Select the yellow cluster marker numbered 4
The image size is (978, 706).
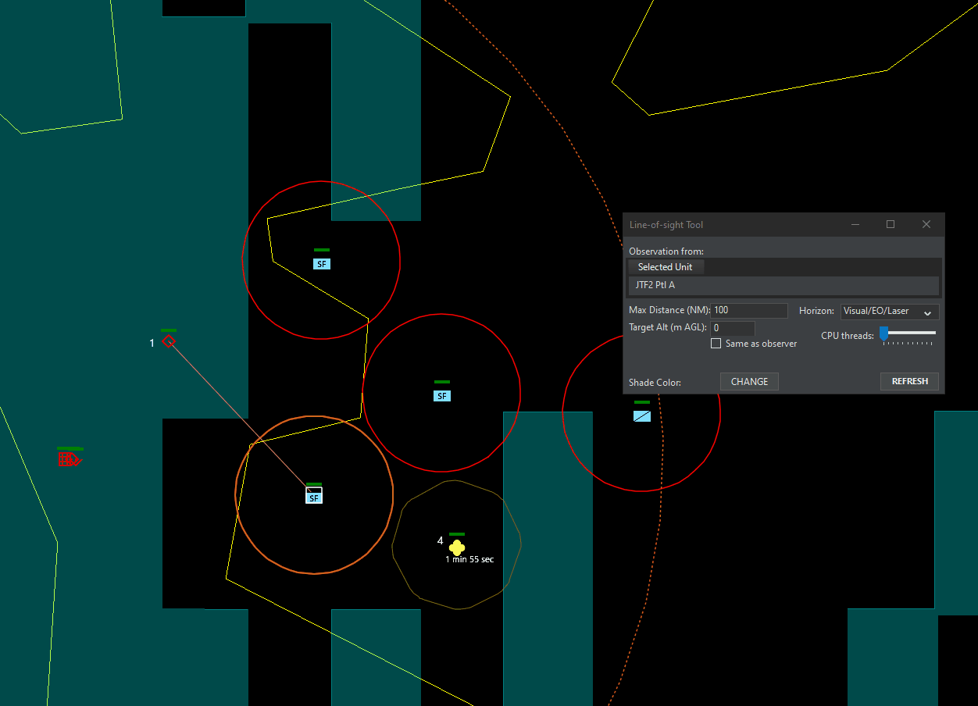pyautogui.click(x=457, y=547)
